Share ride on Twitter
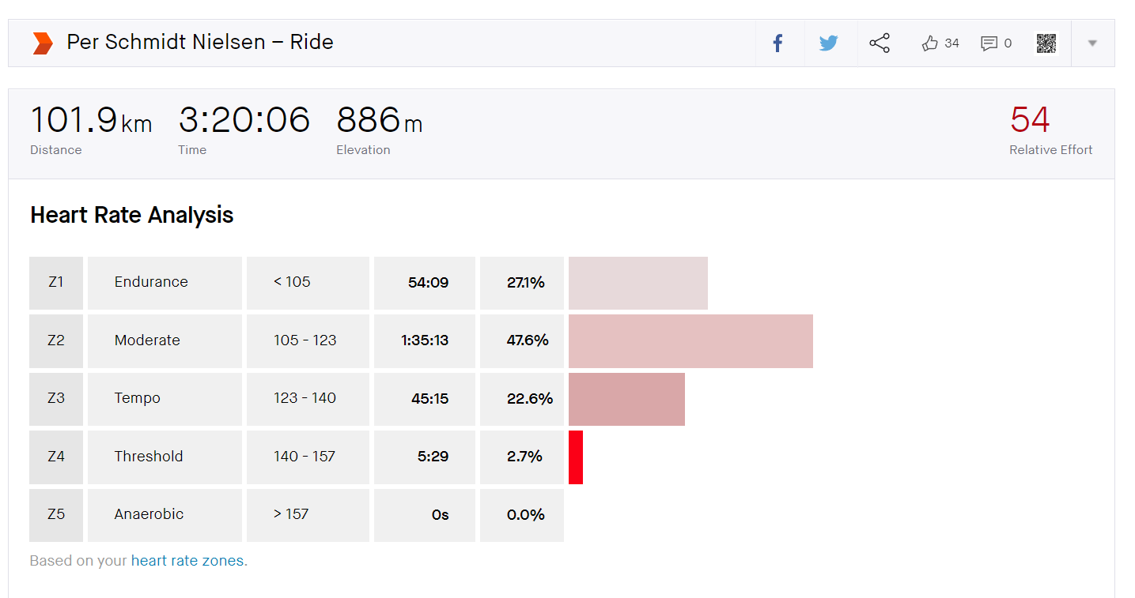The height and width of the screenshot is (598, 1135). [x=829, y=43]
